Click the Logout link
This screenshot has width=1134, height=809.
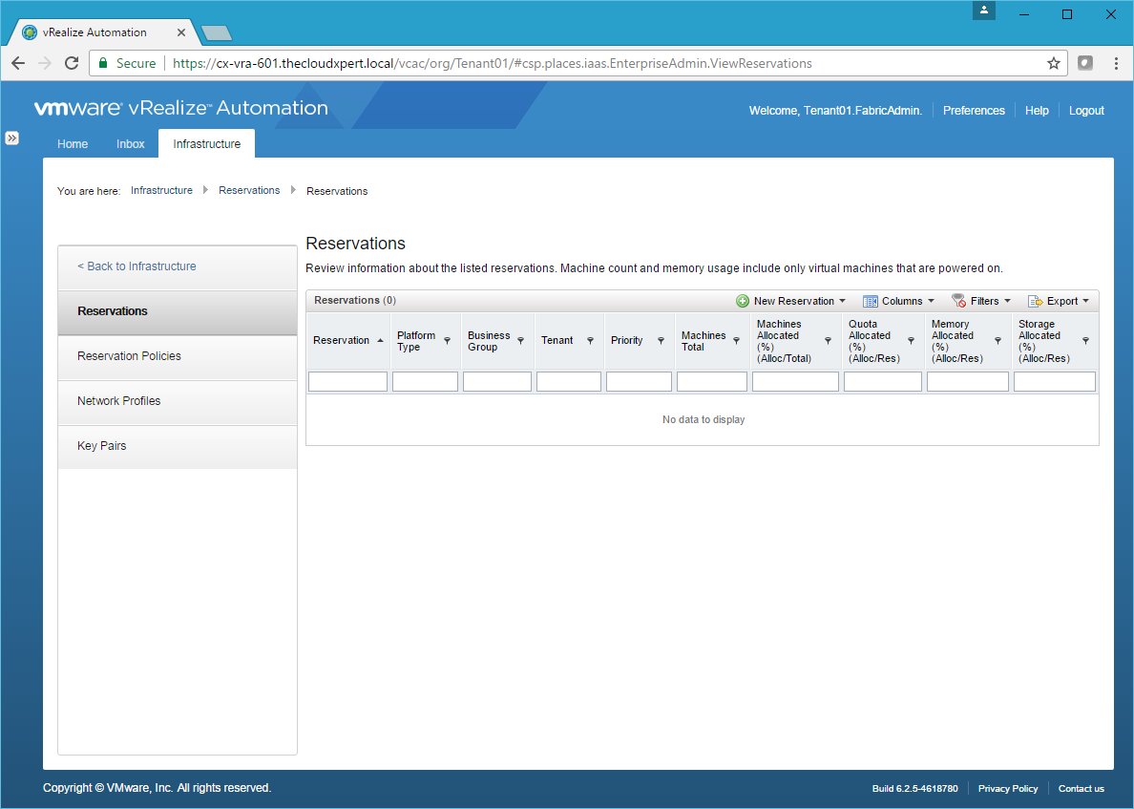[x=1086, y=111]
